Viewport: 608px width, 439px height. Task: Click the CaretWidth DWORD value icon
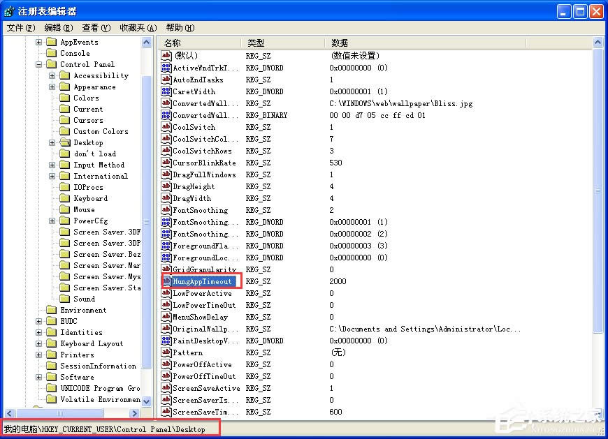(x=166, y=91)
